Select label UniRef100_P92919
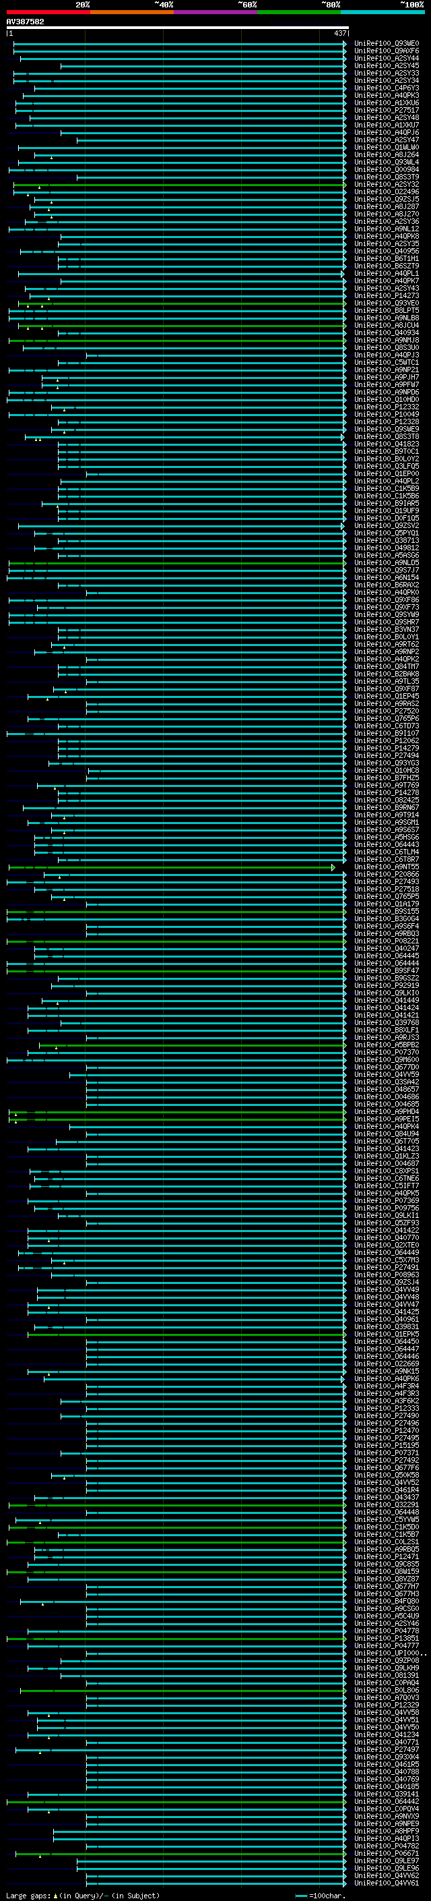 coord(386,985)
